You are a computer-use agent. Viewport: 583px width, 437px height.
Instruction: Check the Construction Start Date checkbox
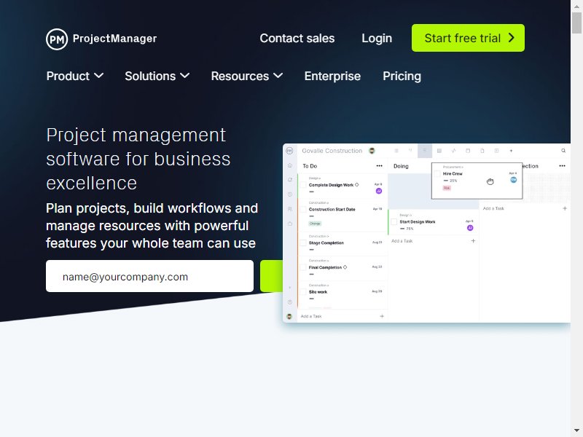pos(303,209)
